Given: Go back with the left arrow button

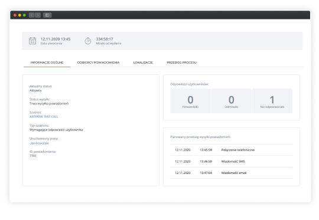Looking at the screenshot, I should [31, 15].
